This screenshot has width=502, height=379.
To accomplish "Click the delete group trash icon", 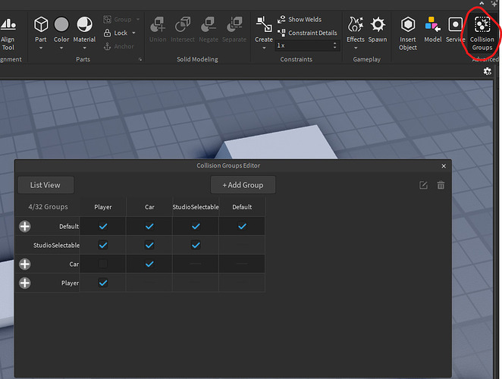I will (x=441, y=185).
